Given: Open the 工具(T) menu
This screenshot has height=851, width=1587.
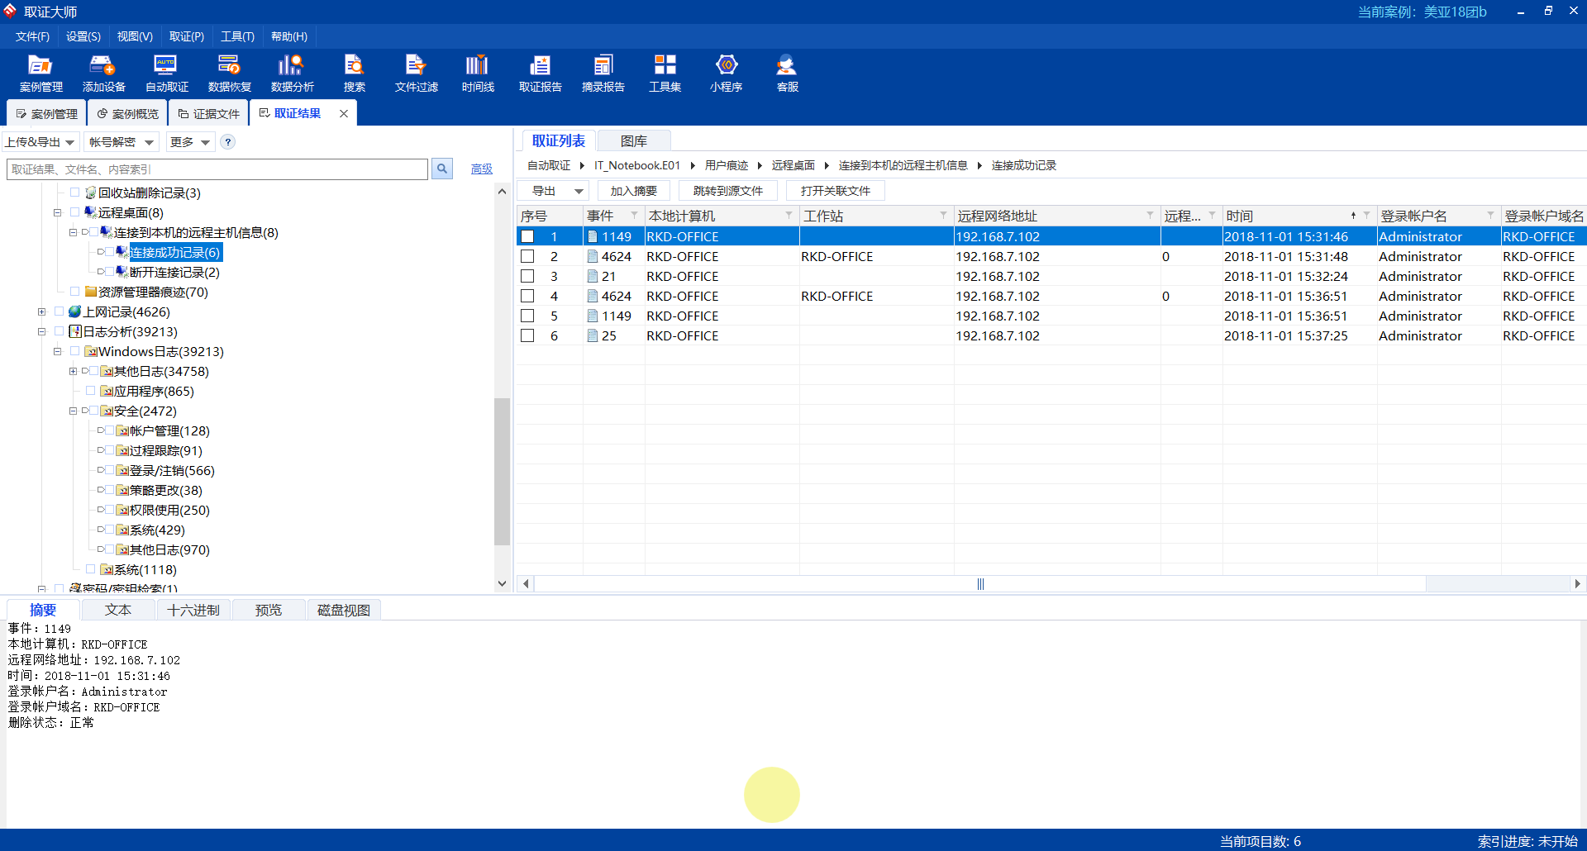Looking at the screenshot, I should [x=237, y=36].
